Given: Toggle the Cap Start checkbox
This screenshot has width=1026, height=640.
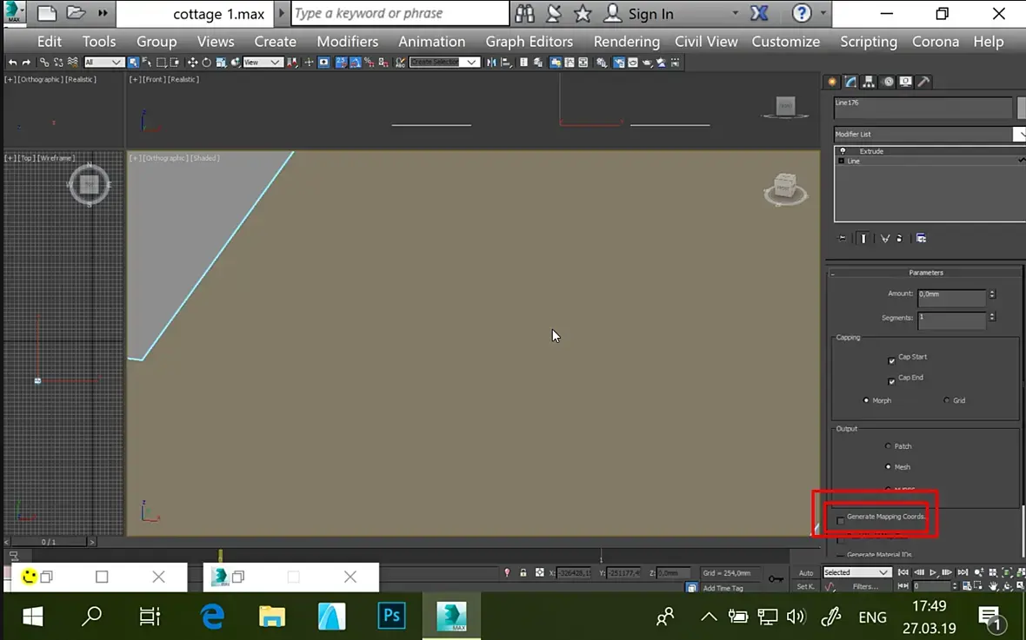Looking at the screenshot, I should pos(891,360).
